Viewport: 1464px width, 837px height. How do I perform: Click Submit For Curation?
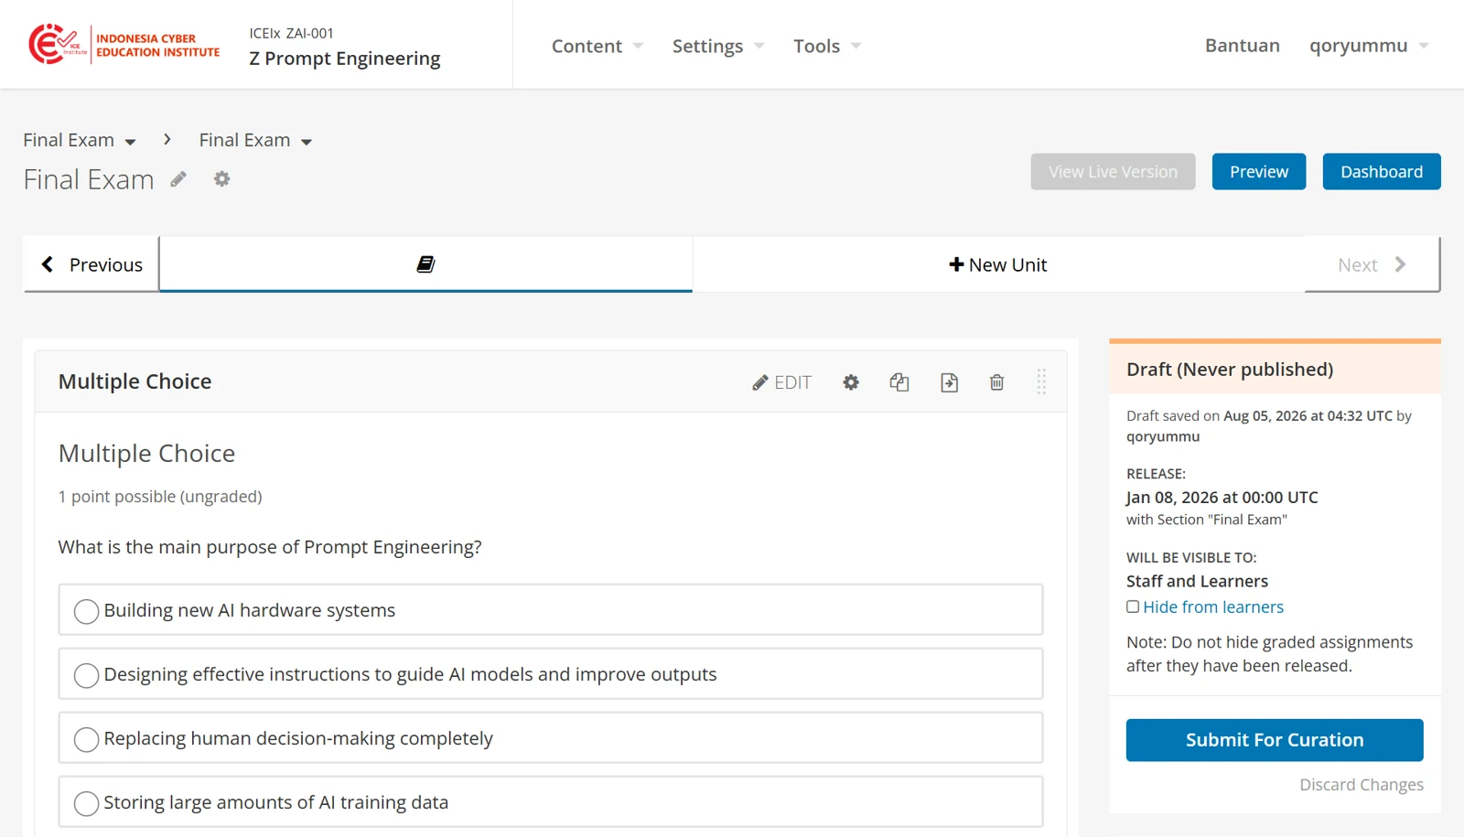[x=1274, y=740]
